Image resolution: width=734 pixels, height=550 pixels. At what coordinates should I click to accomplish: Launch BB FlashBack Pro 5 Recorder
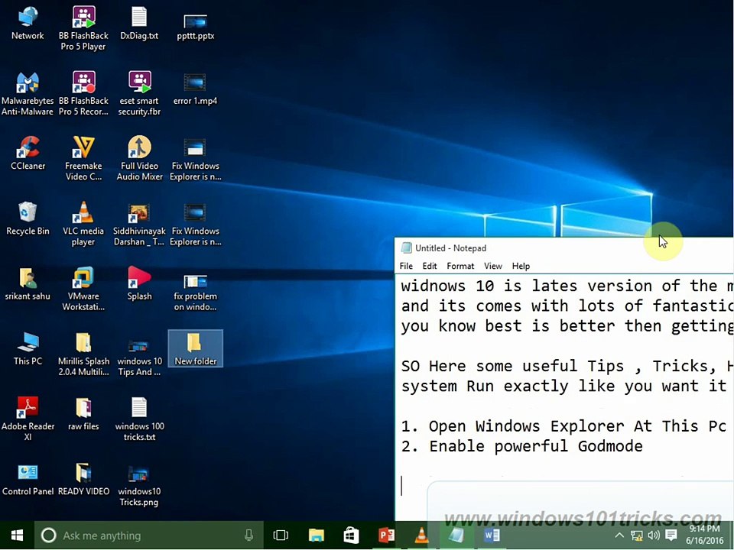pyautogui.click(x=83, y=93)
